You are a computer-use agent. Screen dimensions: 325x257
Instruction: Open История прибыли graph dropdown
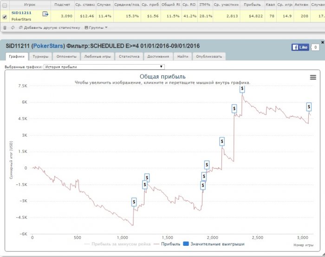pyautogui.click(x=104, y=67)
